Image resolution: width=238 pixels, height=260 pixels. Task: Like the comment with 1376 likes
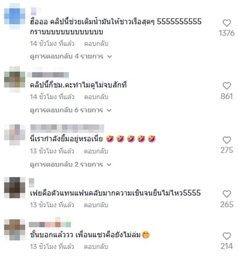(227, 23)
